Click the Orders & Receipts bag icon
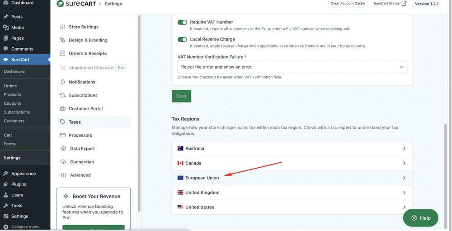Viewport: 452px width, 231px height. coord(63,53)
